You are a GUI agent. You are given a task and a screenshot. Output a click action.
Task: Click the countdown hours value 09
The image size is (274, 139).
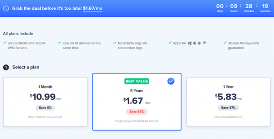234,6
